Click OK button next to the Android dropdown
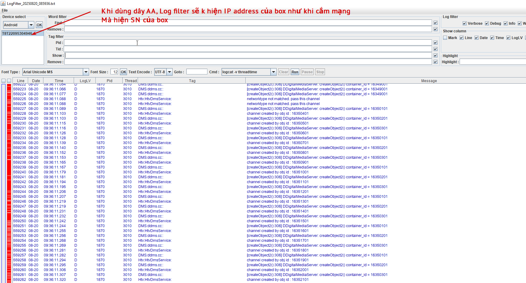 click(39, 25)
